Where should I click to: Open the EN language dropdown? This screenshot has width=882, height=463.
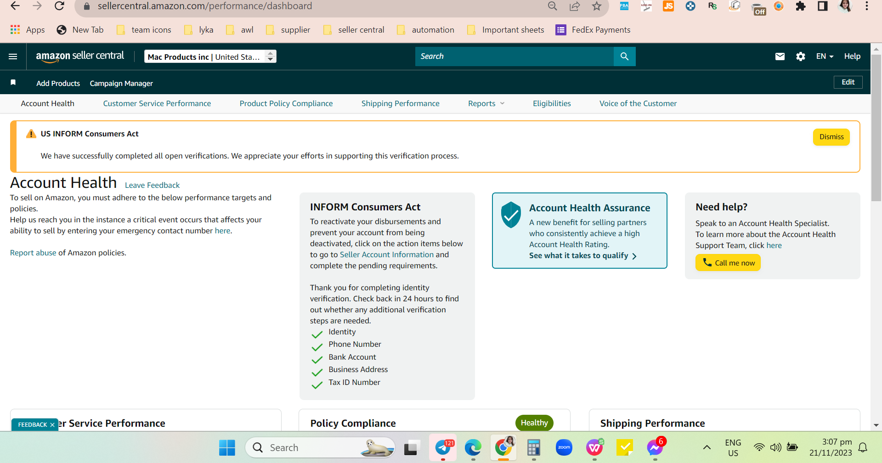pos(825,56)
